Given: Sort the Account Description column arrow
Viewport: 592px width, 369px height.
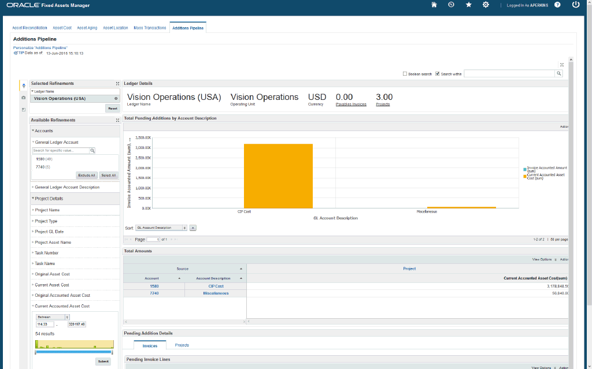Looking at the screenshot, I should [x=241, y=278].
